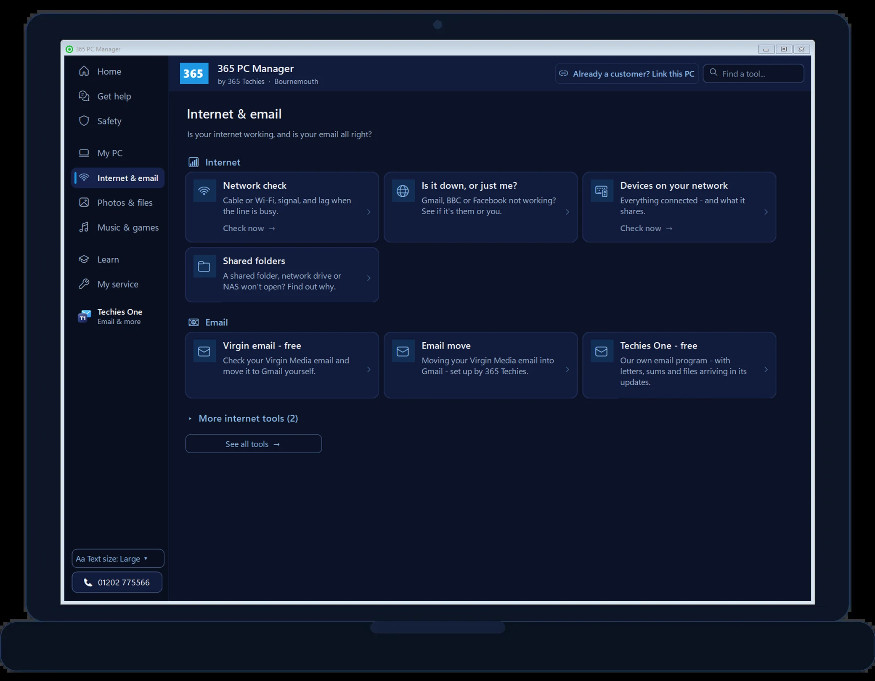This screenshot has width=875, height=681.
Task: Click the Email section heading icon
Action: pyautogui.click(x=194, y=322)
